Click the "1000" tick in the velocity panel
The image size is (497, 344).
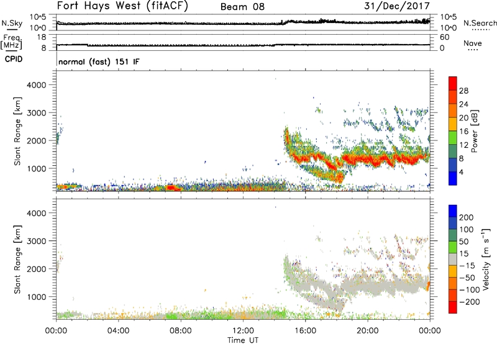pyautogui.click(x=36, y=297)
